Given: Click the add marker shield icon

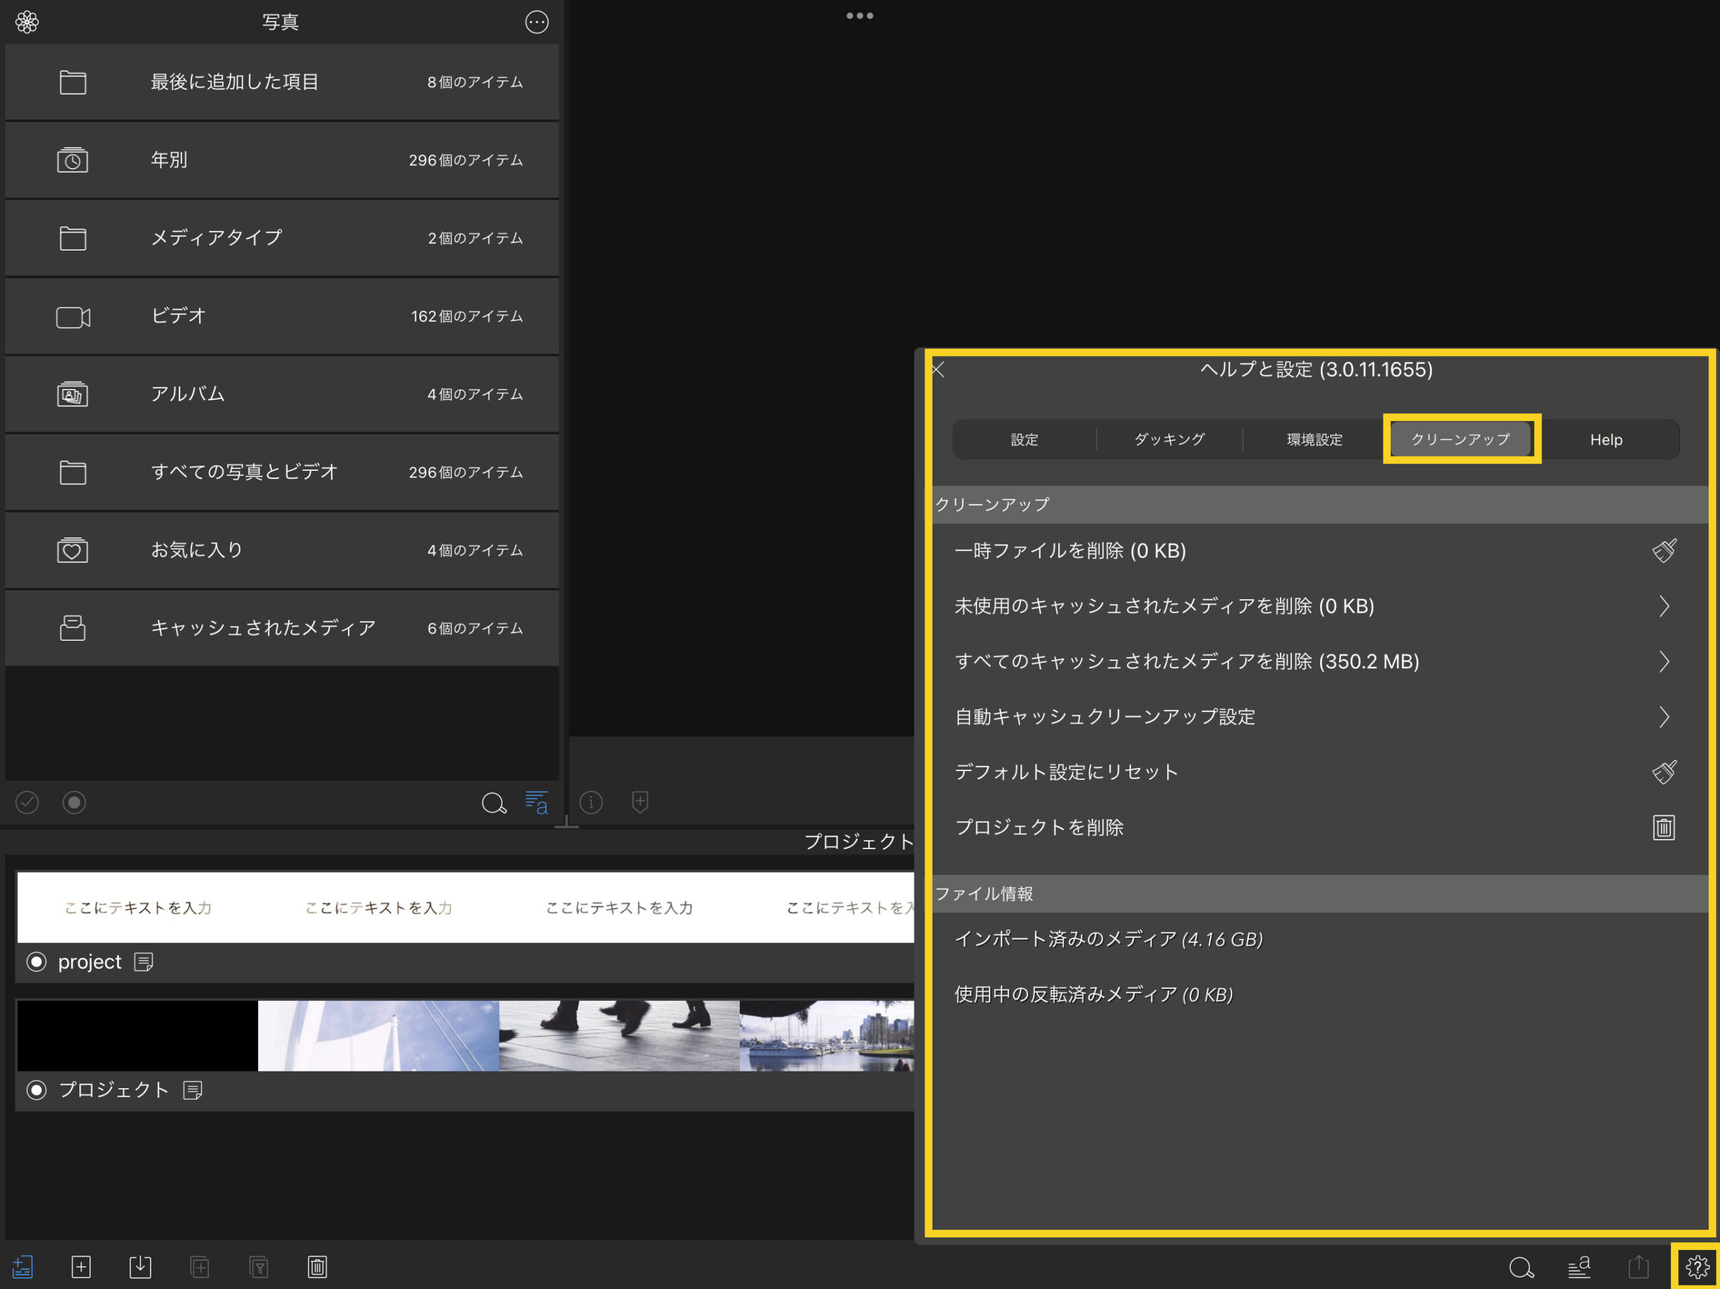Looking at the screenshot, I should click(640, 802).
